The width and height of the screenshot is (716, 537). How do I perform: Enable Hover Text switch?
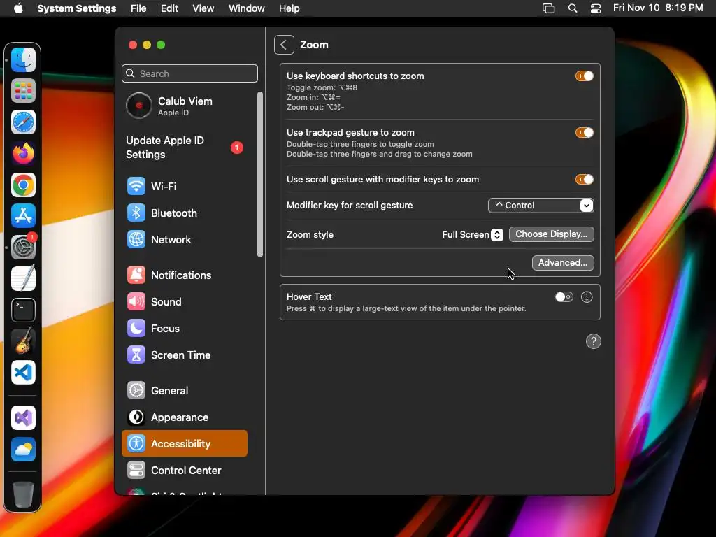tap(564, 296)
